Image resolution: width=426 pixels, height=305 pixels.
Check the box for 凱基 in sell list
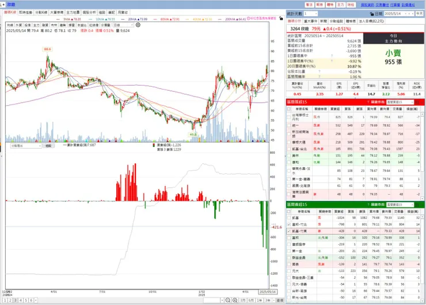pyautogui.click(x=289, y=218)
